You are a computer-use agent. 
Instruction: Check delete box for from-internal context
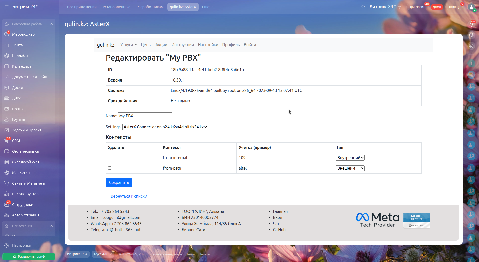click(110, 158)
